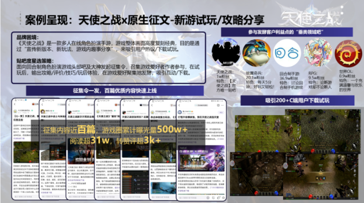Tap back arrow in 天使之战中战士 post phone
Screen dimensions: 364x203
[42, 105]
